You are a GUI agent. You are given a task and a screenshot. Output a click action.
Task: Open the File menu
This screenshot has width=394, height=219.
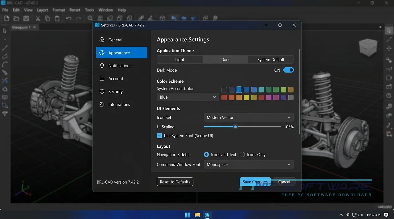(5, 10)
